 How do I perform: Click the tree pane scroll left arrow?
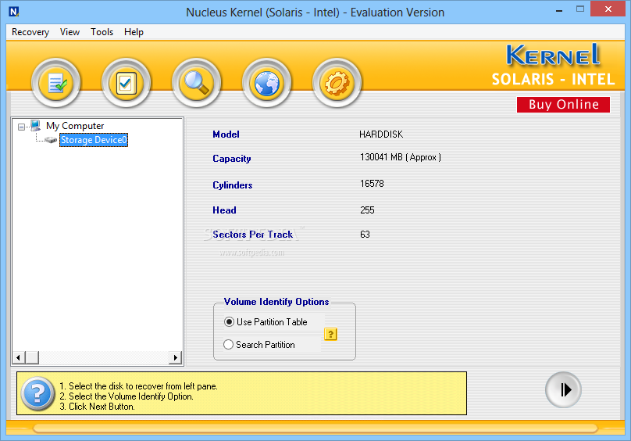pos(19,357)
